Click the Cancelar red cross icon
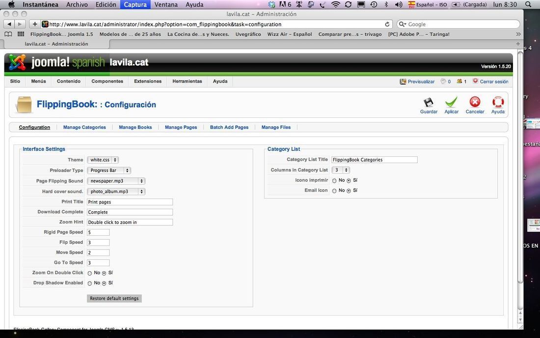540x338 pixels. tap(475, 102)
